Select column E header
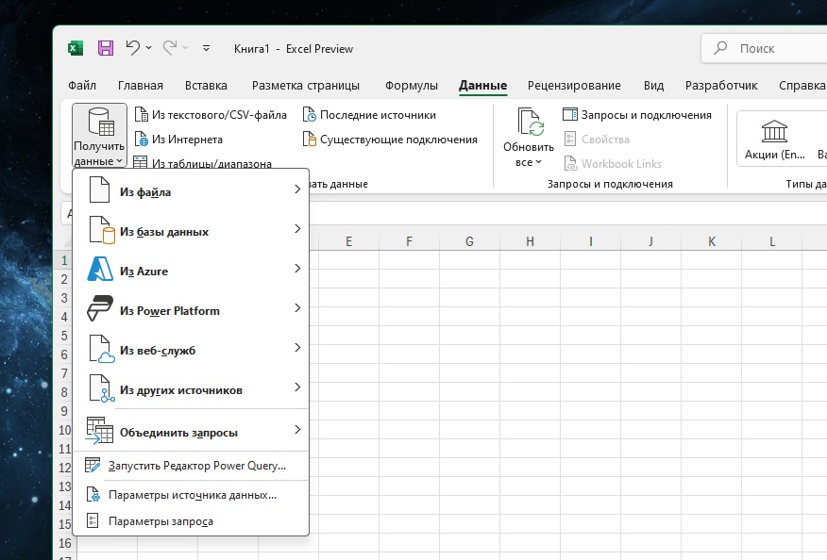The image size is (827, 560). pyautogui.click(x=348, y=241)
